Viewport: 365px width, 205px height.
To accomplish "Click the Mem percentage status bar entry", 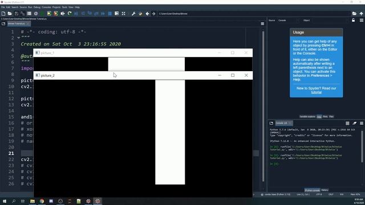I will (x=355, y=195).
